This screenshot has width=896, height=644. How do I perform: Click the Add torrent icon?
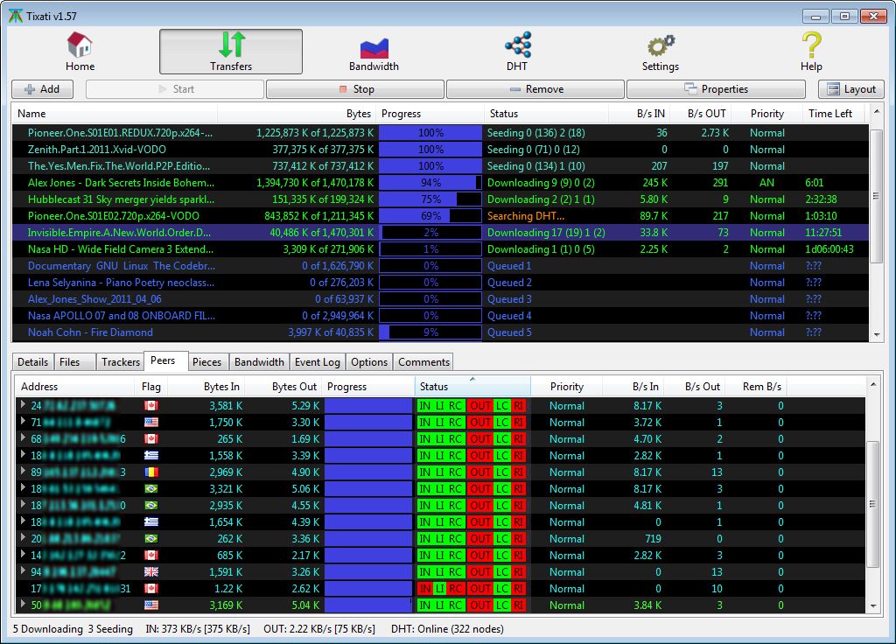coord(40,88)
